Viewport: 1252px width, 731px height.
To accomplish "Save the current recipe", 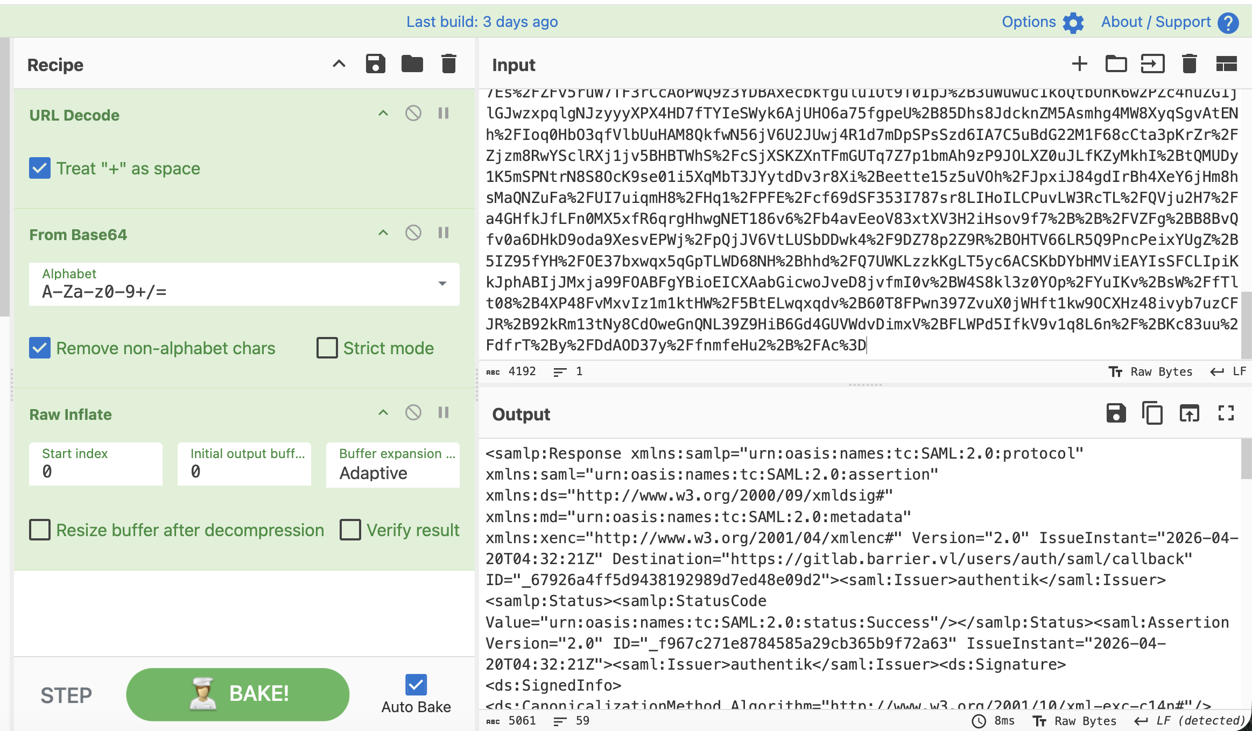I will click(375, 64).
